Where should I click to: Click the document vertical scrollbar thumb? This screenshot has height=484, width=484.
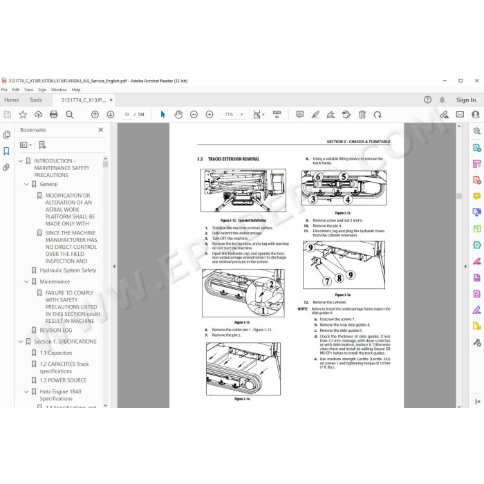tap(459, 196)
